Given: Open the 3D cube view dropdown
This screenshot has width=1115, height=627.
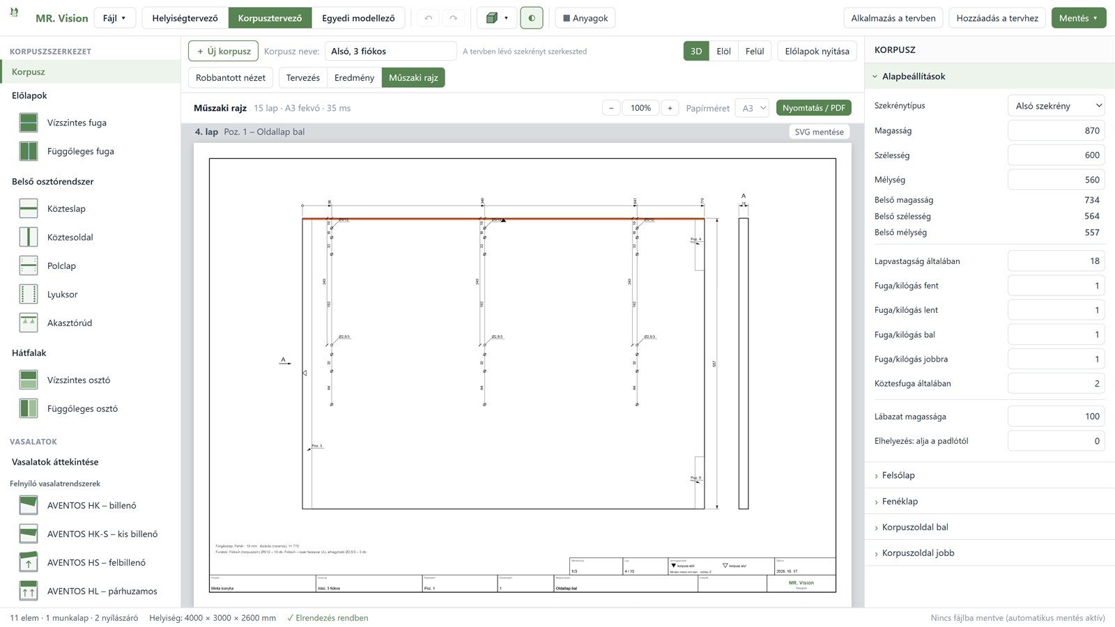Looking at the screenshot, I should (x=496, y=18).
